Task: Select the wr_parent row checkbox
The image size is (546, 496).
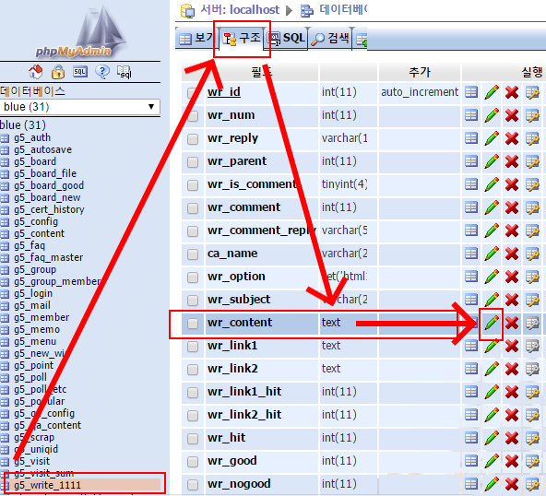Action: pyautogui.click(x=193, y=162)
